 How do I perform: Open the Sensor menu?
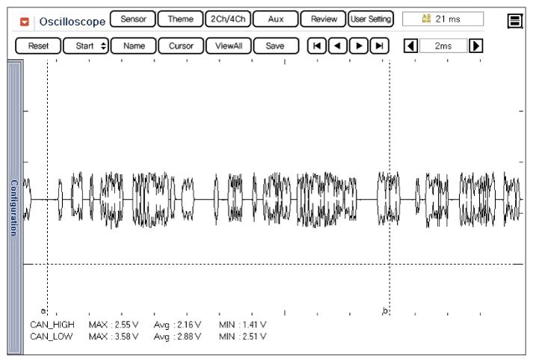tap(133, 19)
